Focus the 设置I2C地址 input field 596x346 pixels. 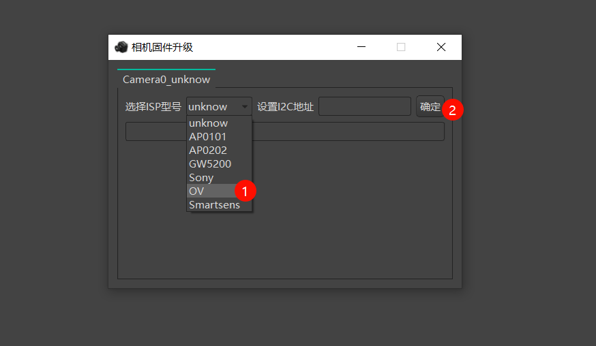[x=365, y=107]
